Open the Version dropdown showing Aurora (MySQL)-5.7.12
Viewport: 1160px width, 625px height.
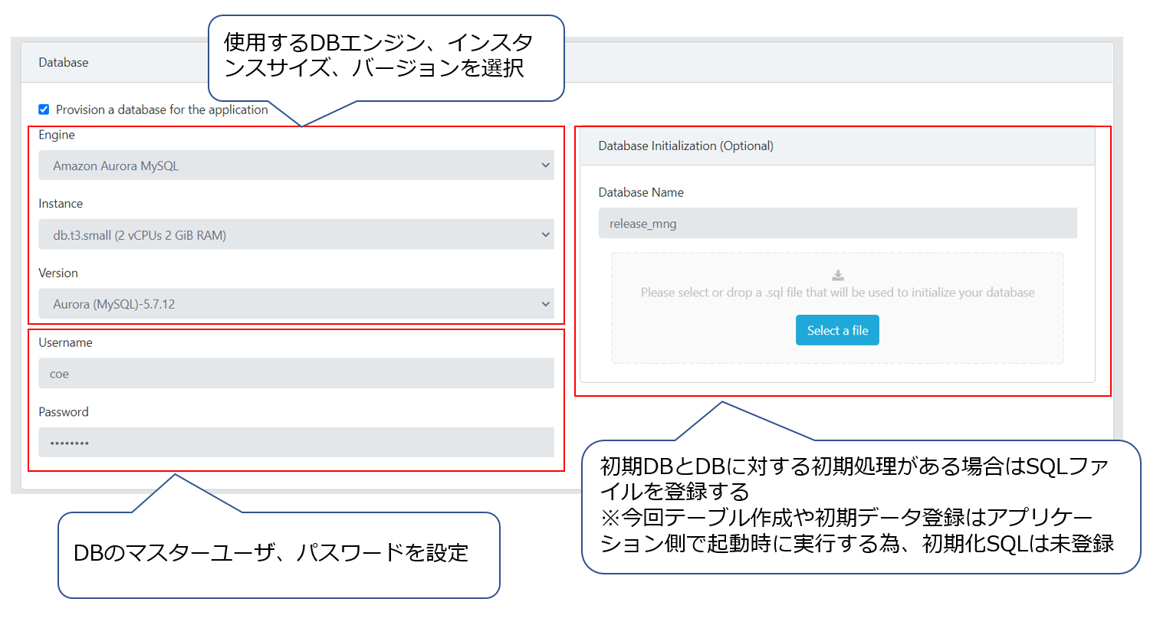pos(296,304)
